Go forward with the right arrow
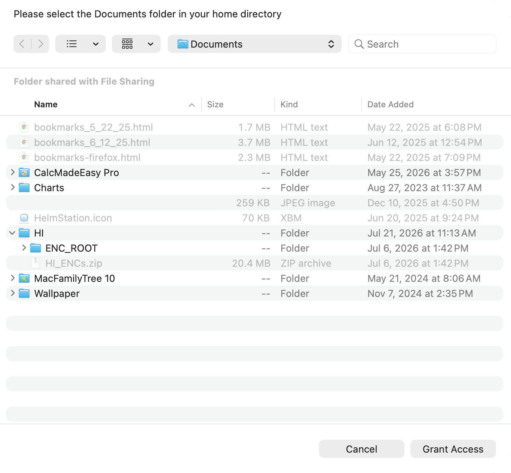511x473 pixels. pyautogui.click(x=40, y=44)
